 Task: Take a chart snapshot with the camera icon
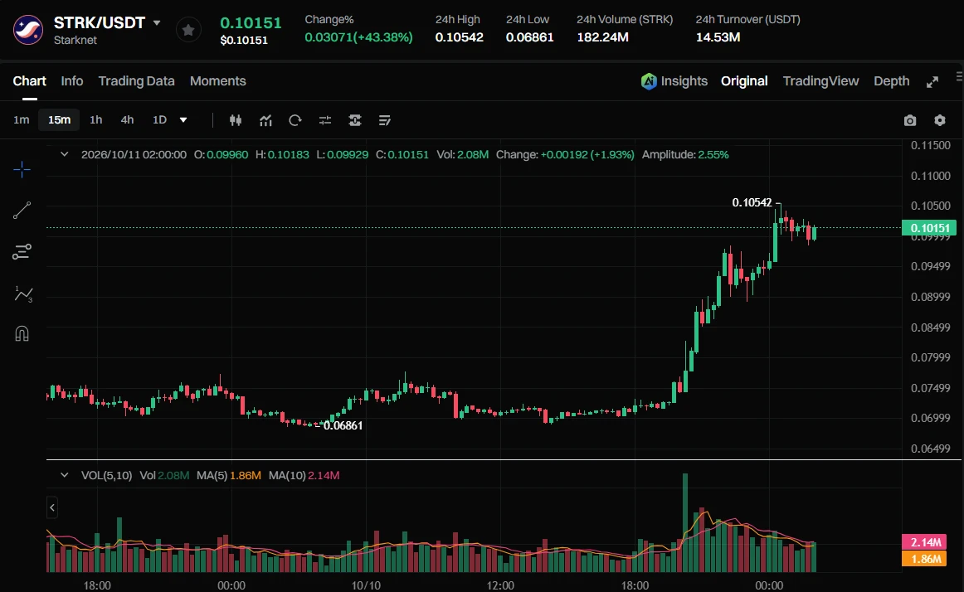click(910, 120)
